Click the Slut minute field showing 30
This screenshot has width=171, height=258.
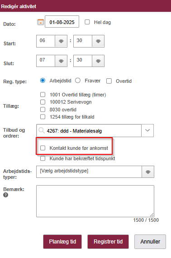[83, 61]
